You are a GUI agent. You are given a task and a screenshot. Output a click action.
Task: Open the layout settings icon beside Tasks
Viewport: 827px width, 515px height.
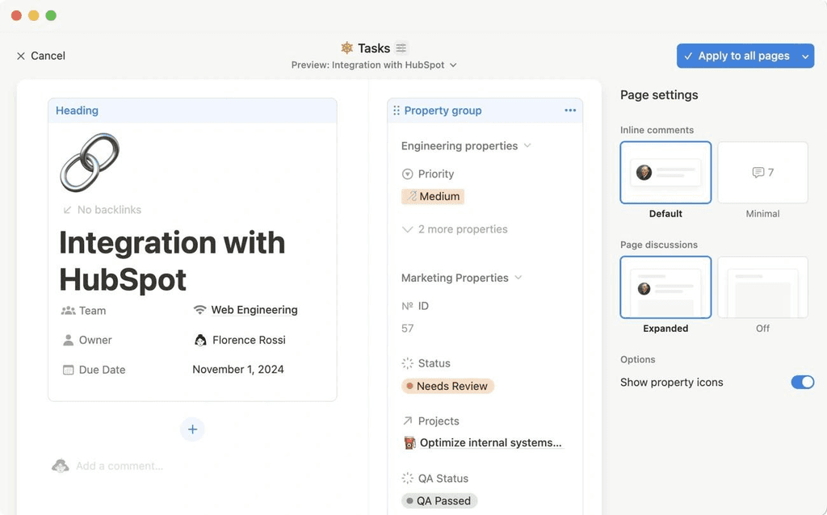[x=401, y=48]
